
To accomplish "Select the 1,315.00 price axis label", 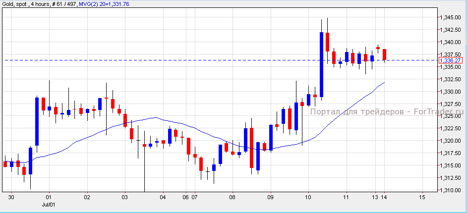I will (x=451, y=165).
